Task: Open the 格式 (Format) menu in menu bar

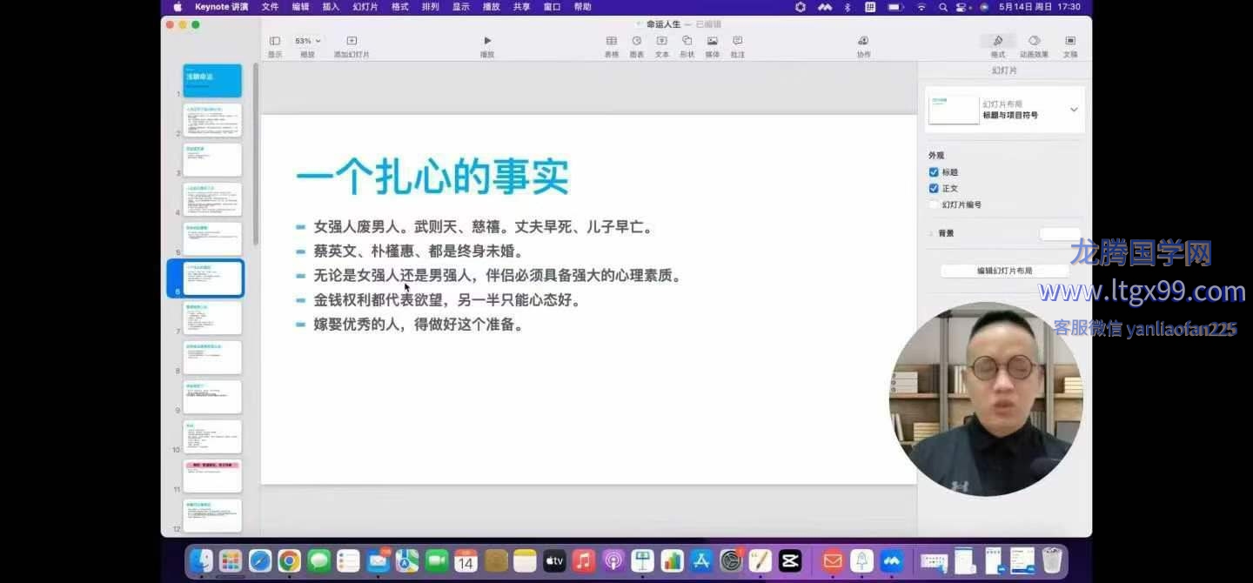Action: [400, 7]
